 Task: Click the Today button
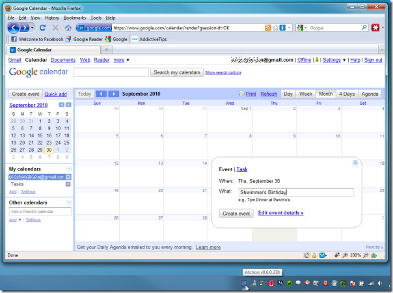[85, 94]
